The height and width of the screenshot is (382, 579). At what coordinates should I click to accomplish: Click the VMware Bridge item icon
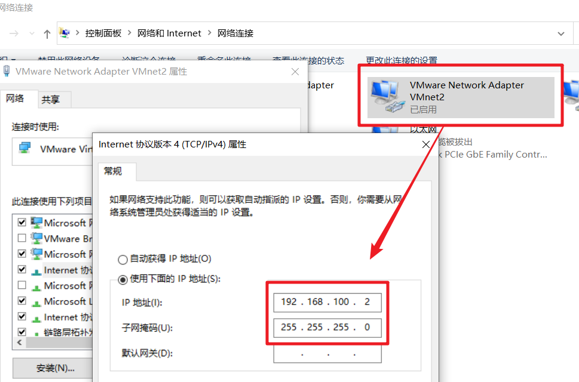(36, 238)
